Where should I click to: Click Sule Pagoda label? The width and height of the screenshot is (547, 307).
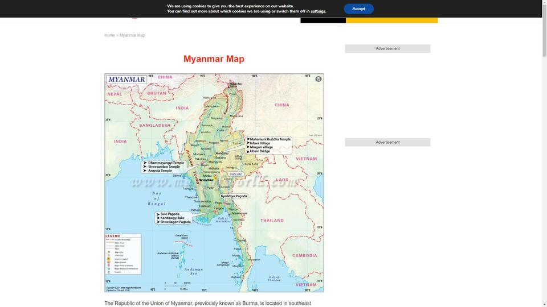170,214
